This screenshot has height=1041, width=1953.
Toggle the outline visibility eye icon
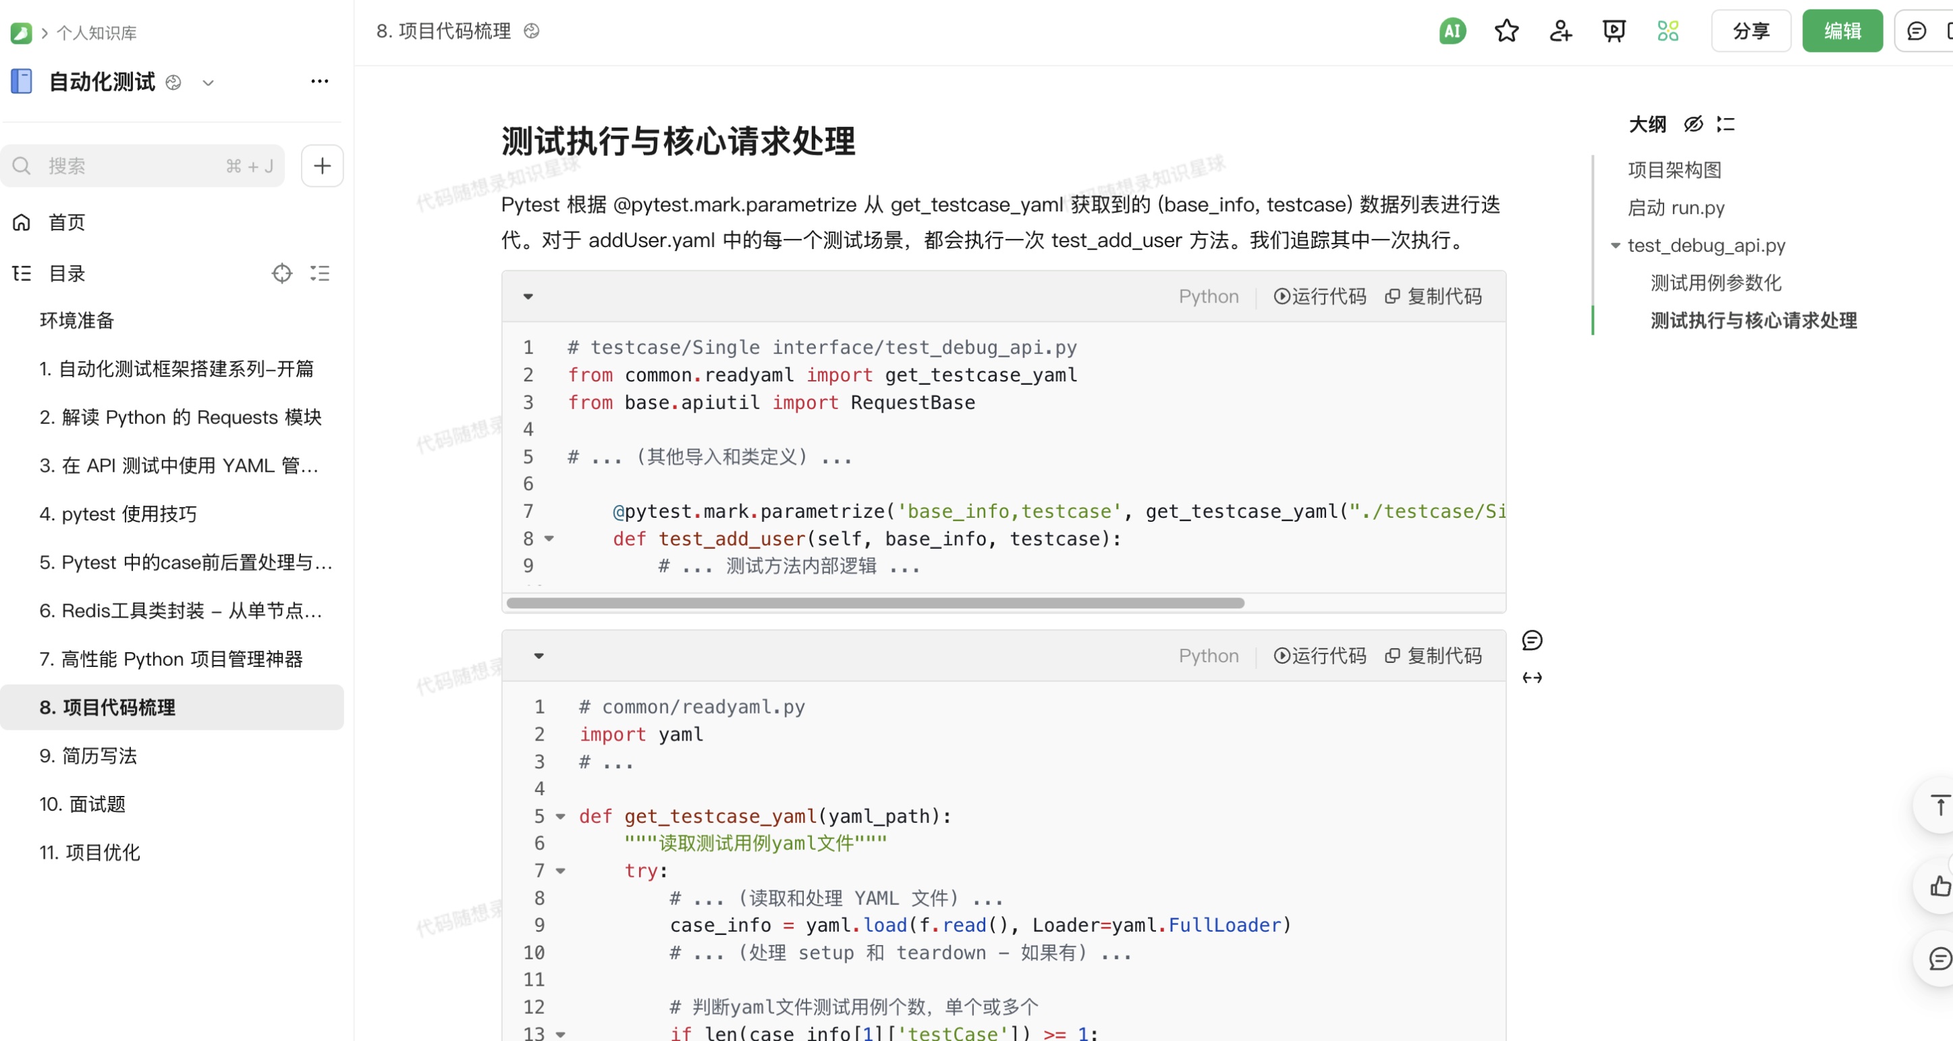click(x=1693, y=124)
